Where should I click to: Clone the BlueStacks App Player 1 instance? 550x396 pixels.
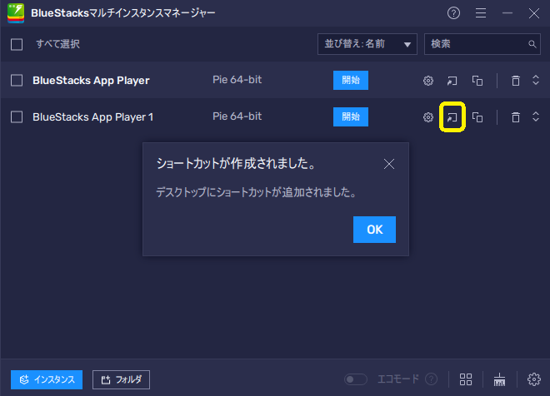(x=477, y=117)
